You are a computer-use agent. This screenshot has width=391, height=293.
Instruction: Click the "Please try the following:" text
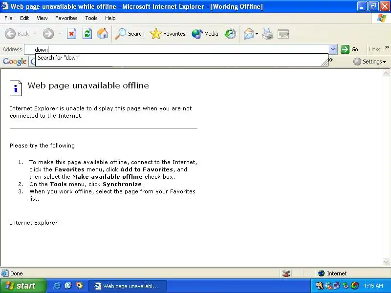click(43, 146)
